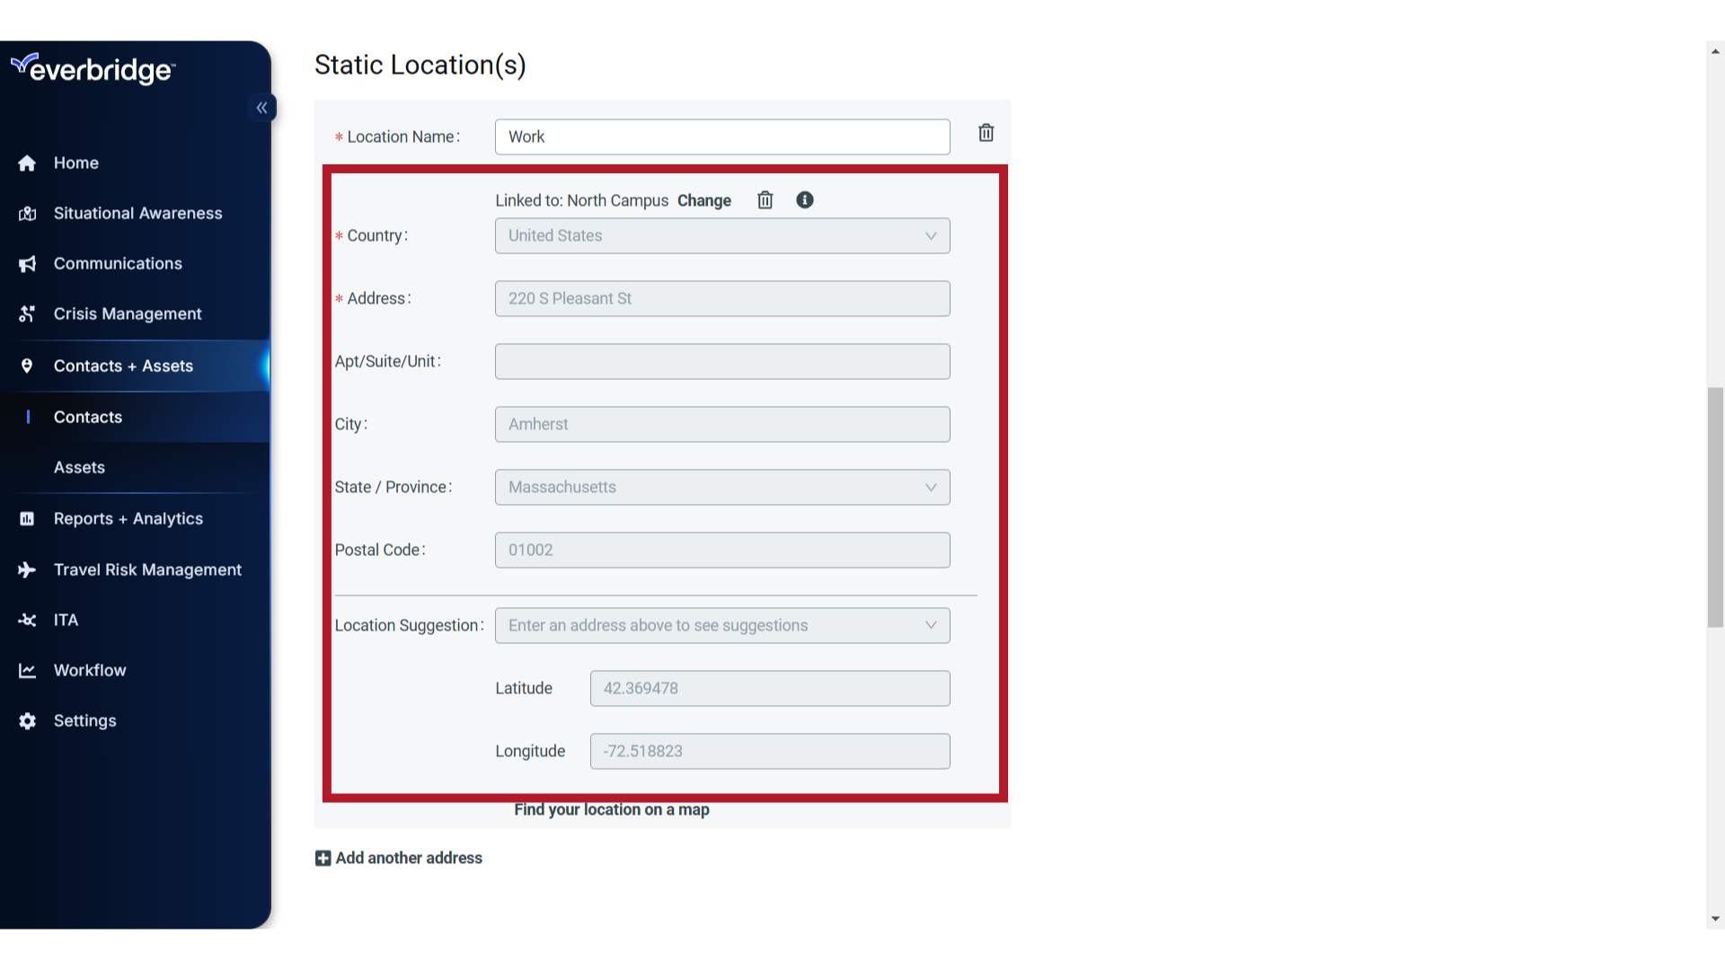
Task: Open Settings using the gear icon
Action: [26, 720]
